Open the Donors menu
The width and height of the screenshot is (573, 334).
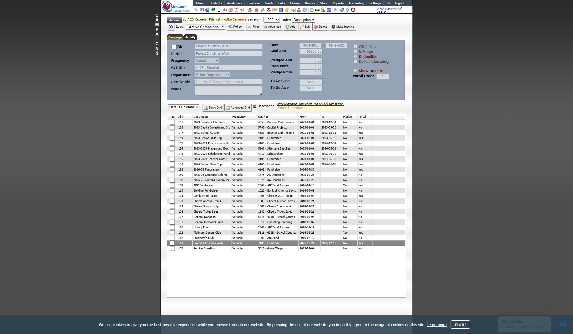(x=309, y=3)
